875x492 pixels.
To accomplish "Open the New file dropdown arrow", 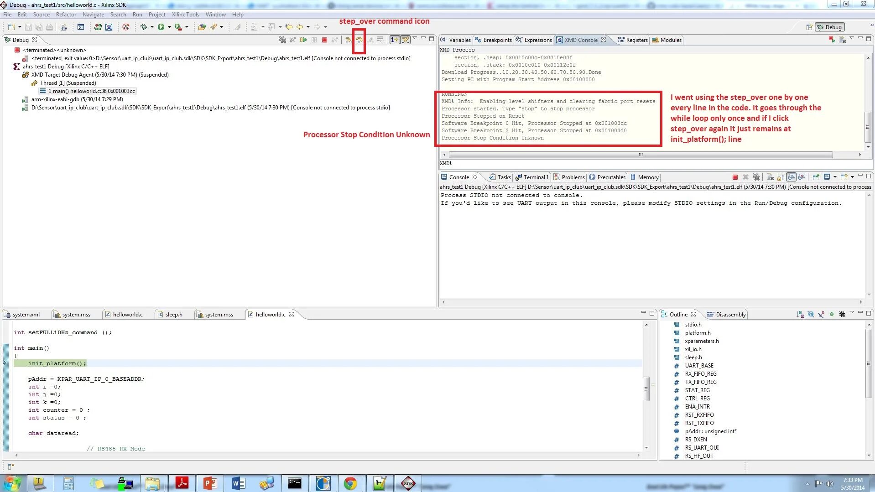I will pos(20,27).
